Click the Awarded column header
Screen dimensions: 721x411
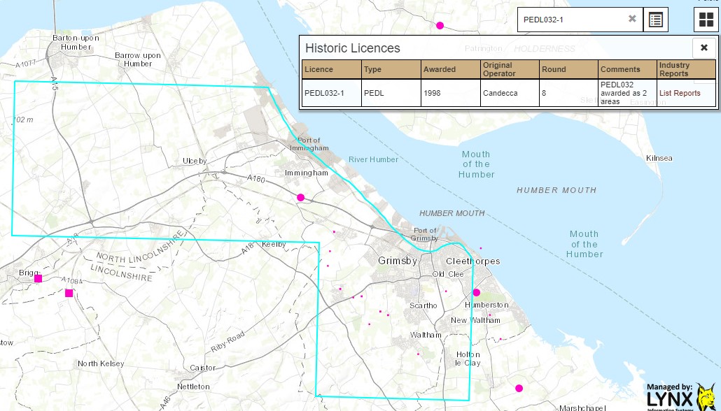449,69
